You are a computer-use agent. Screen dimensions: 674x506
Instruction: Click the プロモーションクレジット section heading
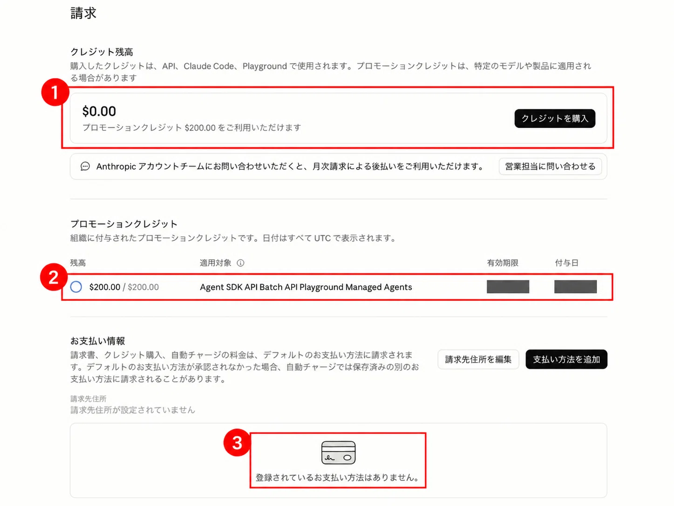[124, 224]
